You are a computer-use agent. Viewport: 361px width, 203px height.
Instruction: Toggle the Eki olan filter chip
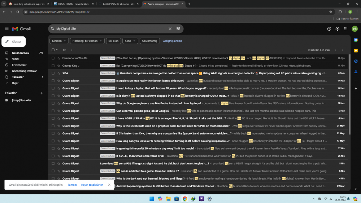coord(113,41)
